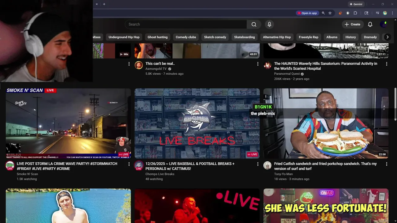Screen dimensions: 397x223
Task: Open options for HAUNTED Waverly Hills video
Action: [386, 64]
